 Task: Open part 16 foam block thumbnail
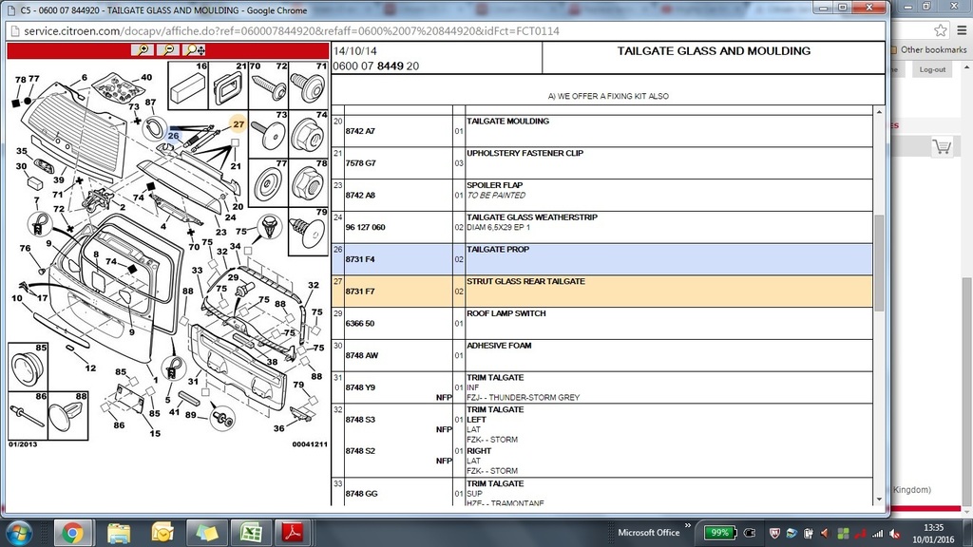188,85
